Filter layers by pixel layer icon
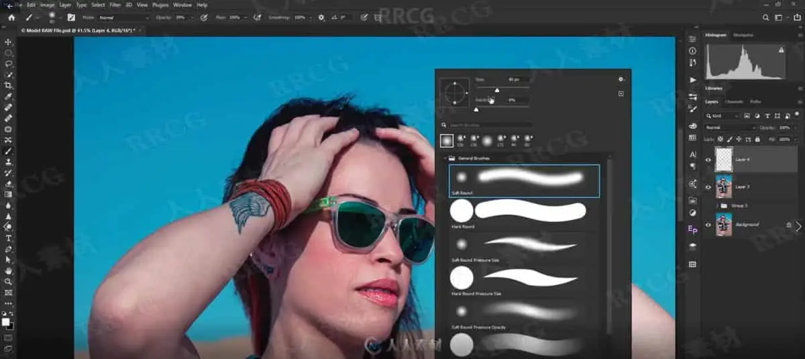The width and height of the screenshot is (805, 359). 748,115
